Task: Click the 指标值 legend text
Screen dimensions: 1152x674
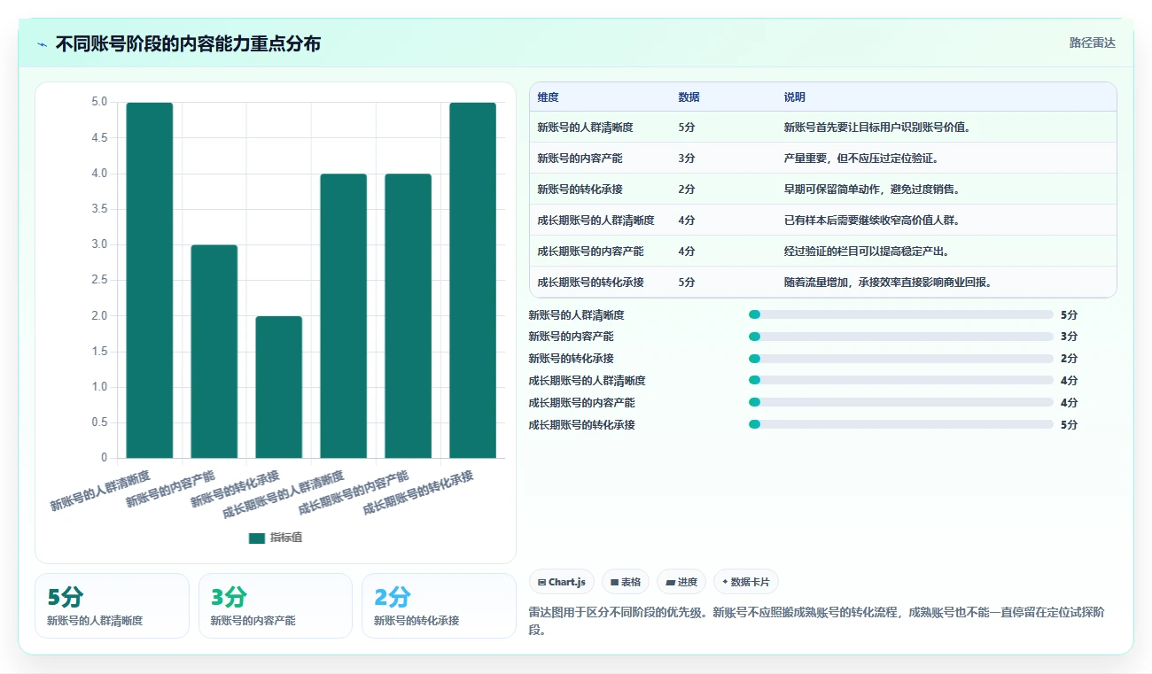Action: coord(286,538)
